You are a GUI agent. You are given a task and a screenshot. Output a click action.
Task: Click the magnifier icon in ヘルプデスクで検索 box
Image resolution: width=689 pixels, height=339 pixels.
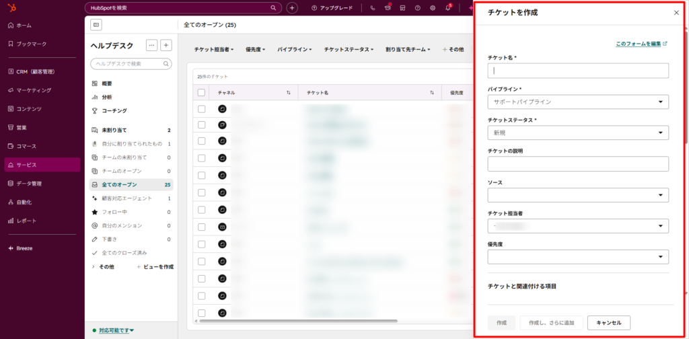click(x=166, y=64)
